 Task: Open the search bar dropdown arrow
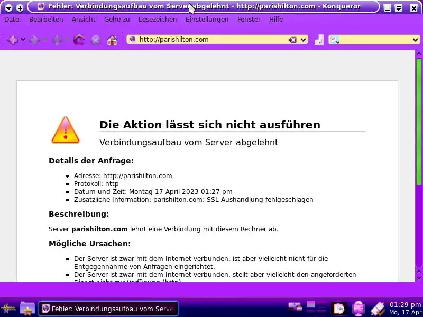(415, 40)
